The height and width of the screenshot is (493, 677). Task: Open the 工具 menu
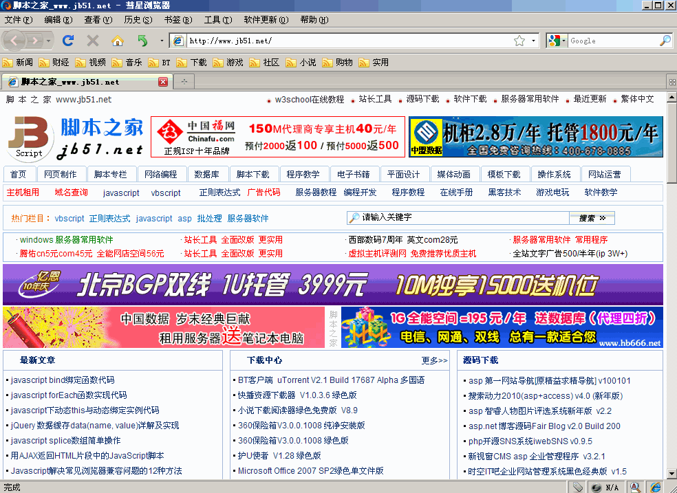tap(218, 20)
